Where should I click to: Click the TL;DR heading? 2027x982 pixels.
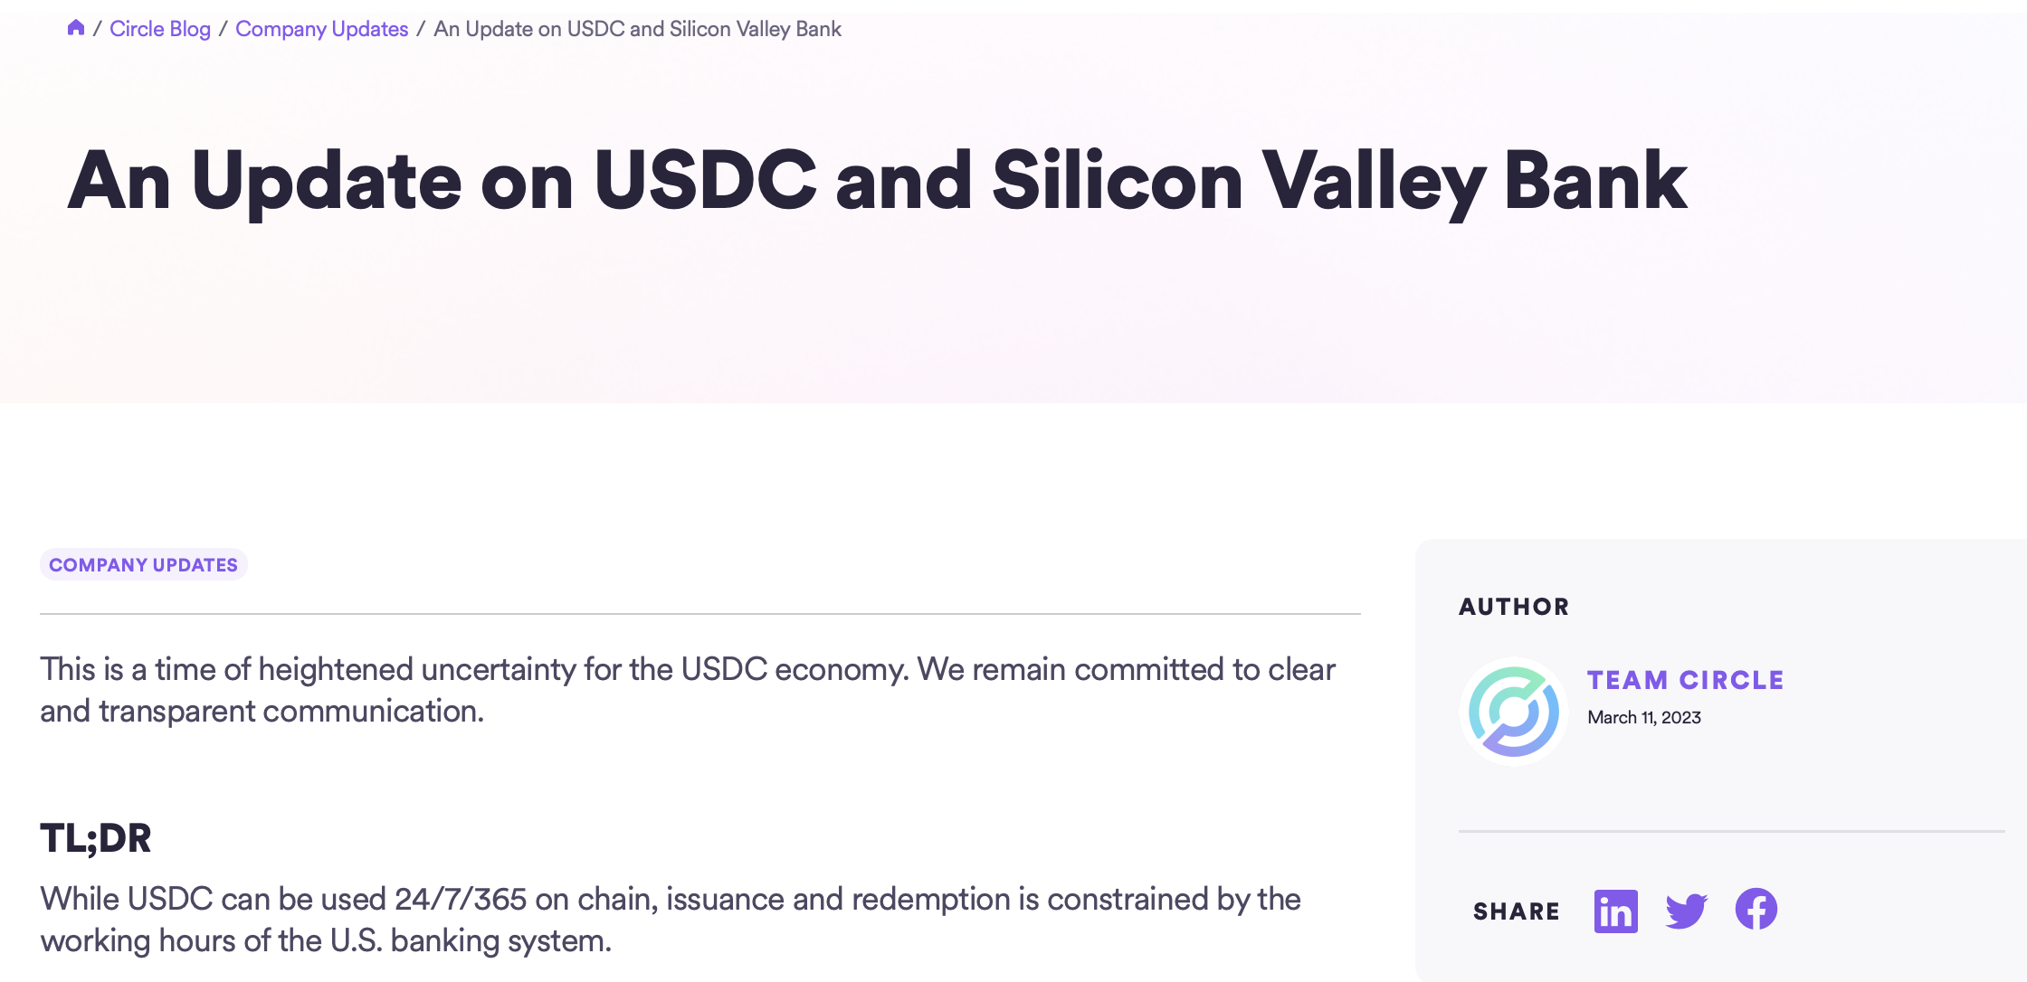tap(96, 838)
